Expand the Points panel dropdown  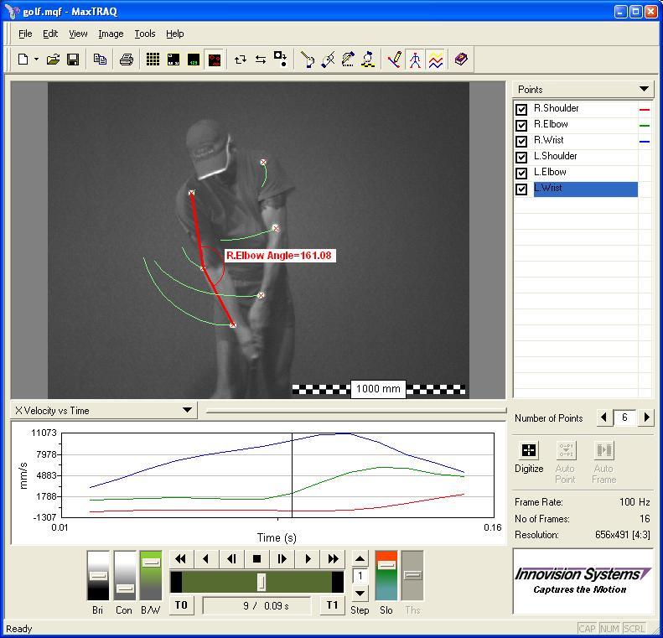tap(644, 89)
